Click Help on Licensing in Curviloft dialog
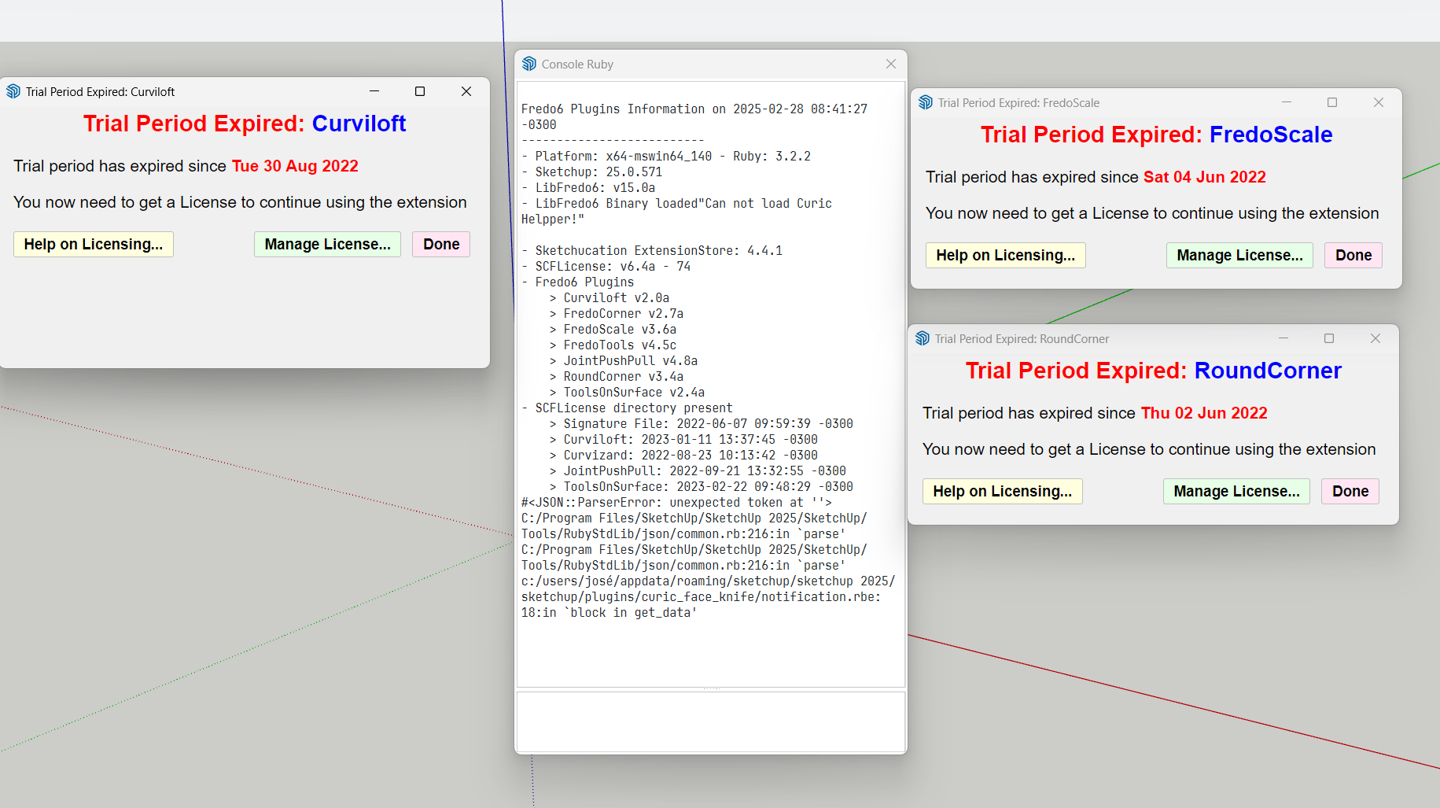This screenshot has height=808, width=1440. tap(94, 244)
